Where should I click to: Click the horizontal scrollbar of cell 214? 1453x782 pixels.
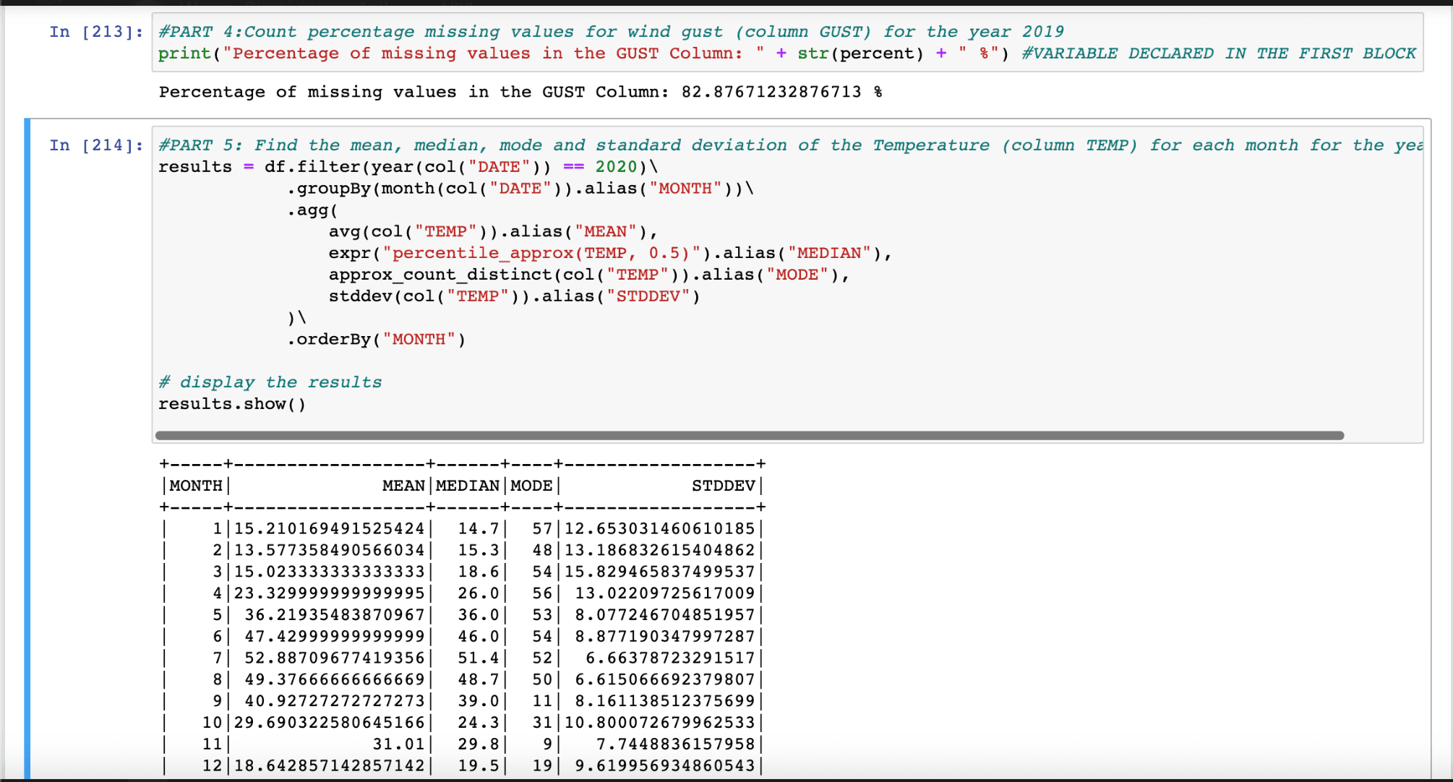point(750,436)
